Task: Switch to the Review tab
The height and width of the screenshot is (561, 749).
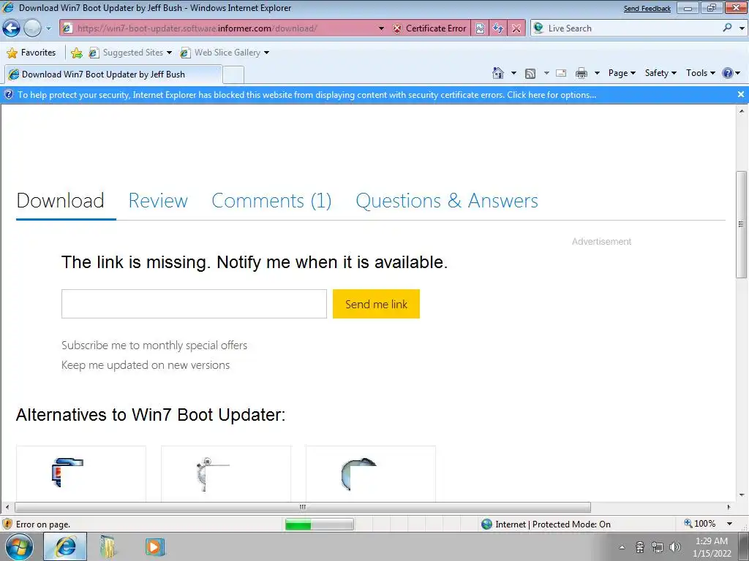Action: tap(158, 200)
